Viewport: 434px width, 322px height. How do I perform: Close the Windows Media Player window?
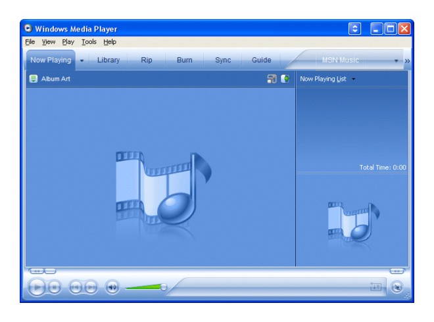(404, 28)
